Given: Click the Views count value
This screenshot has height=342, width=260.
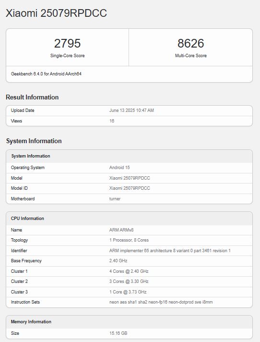Looking at the screenshot, I should (x=112, y=121).
